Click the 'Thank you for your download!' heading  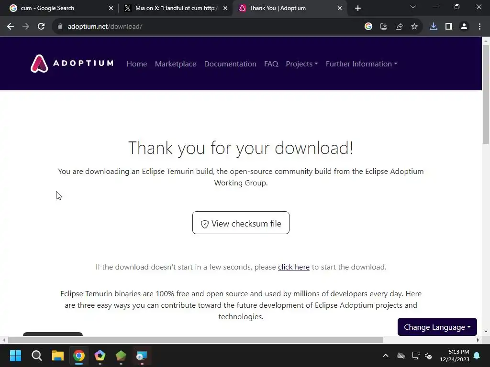(x=241, y=148)
